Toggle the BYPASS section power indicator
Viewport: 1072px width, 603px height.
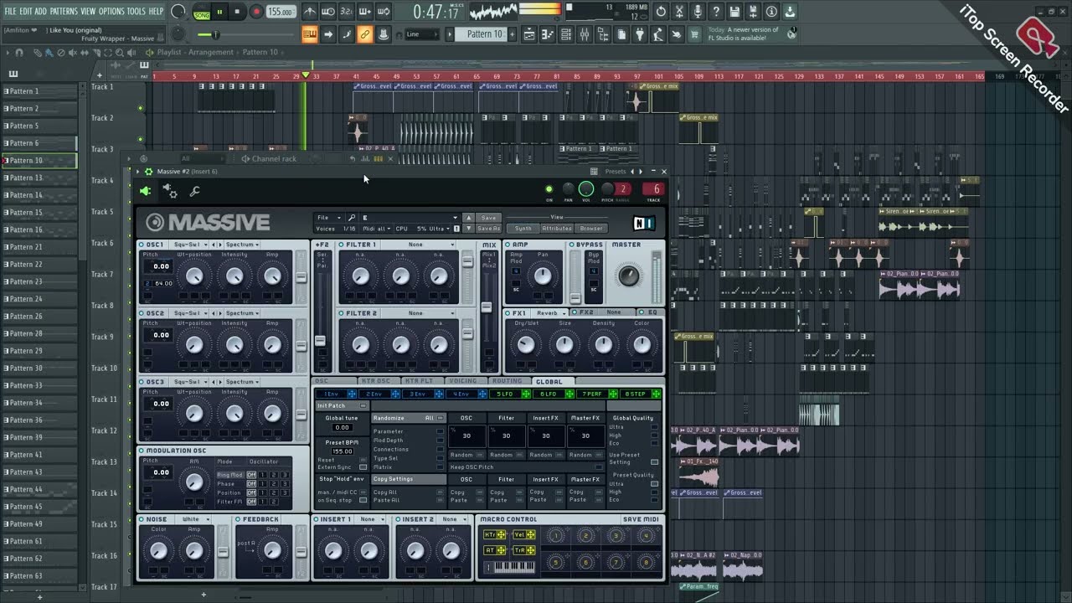[572, 245]
